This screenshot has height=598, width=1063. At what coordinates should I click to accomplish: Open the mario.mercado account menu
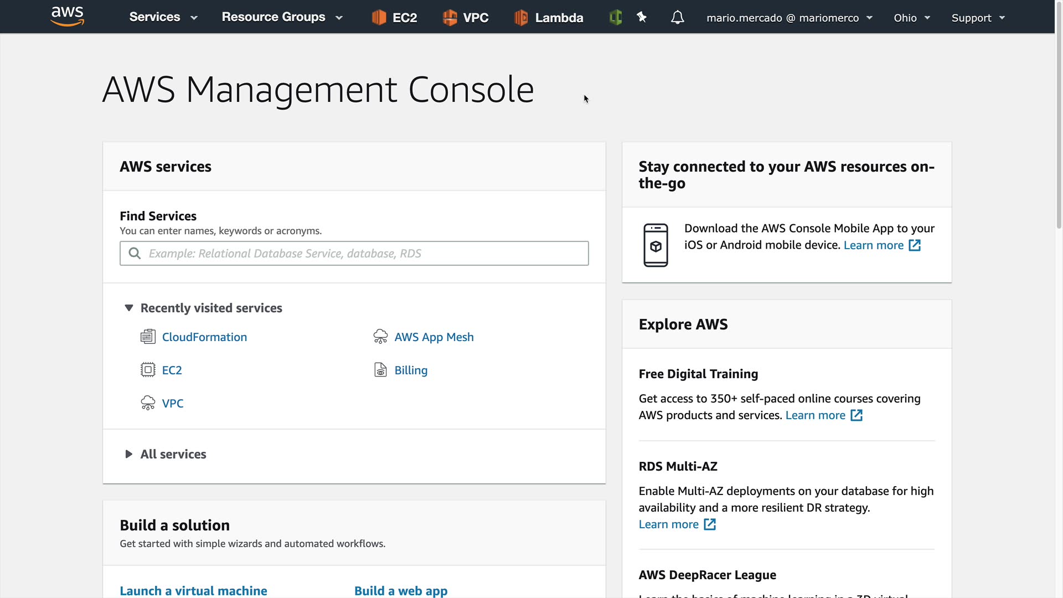pos(789,18)
